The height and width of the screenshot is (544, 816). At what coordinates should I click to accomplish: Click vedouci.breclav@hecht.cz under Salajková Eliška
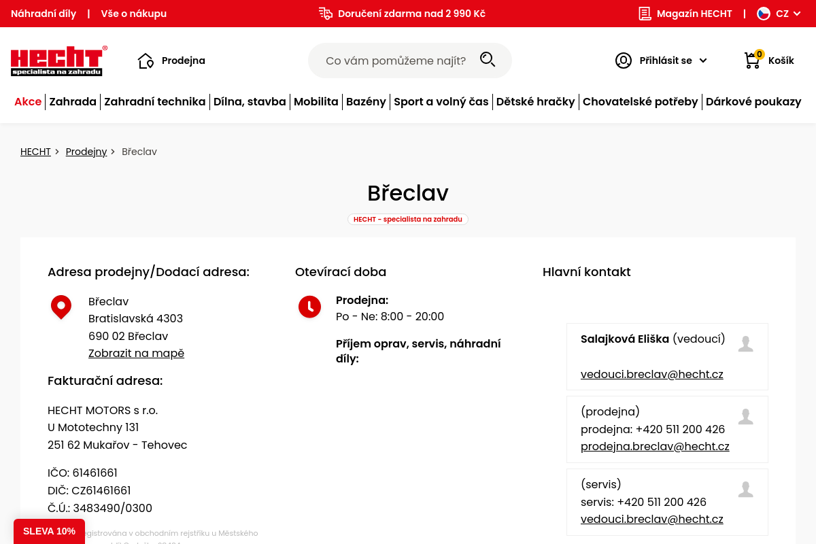point(652,374)
